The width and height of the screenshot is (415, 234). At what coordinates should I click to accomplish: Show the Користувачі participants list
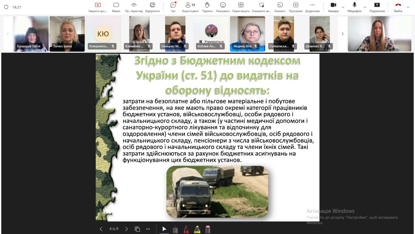pyautogui.click(x=190, y=7)
